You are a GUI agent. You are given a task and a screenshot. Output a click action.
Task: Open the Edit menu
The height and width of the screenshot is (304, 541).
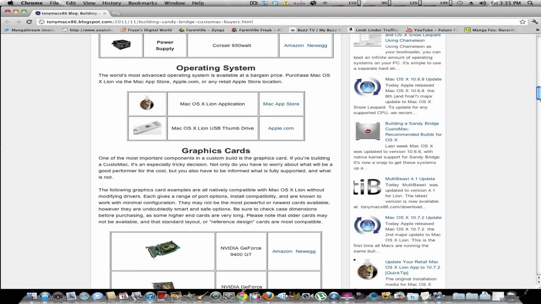tap(71, 3)
